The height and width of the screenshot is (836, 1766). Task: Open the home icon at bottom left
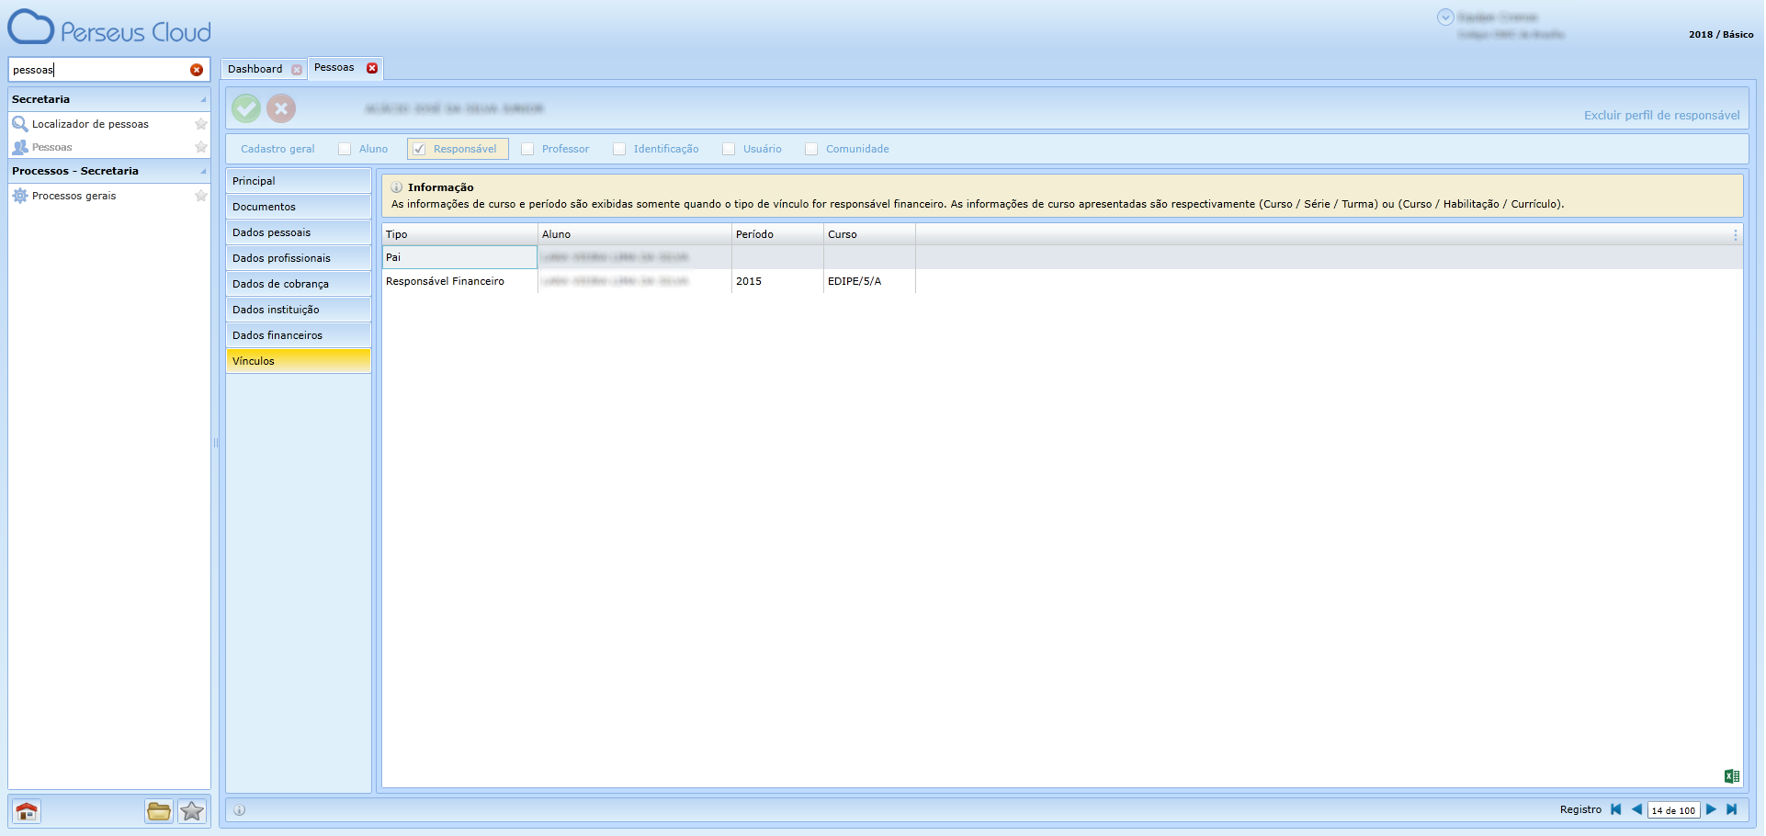point(27,811)
